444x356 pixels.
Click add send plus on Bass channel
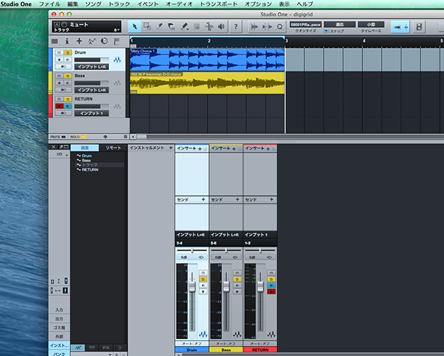pyautogui.click(x=237, y=199)
